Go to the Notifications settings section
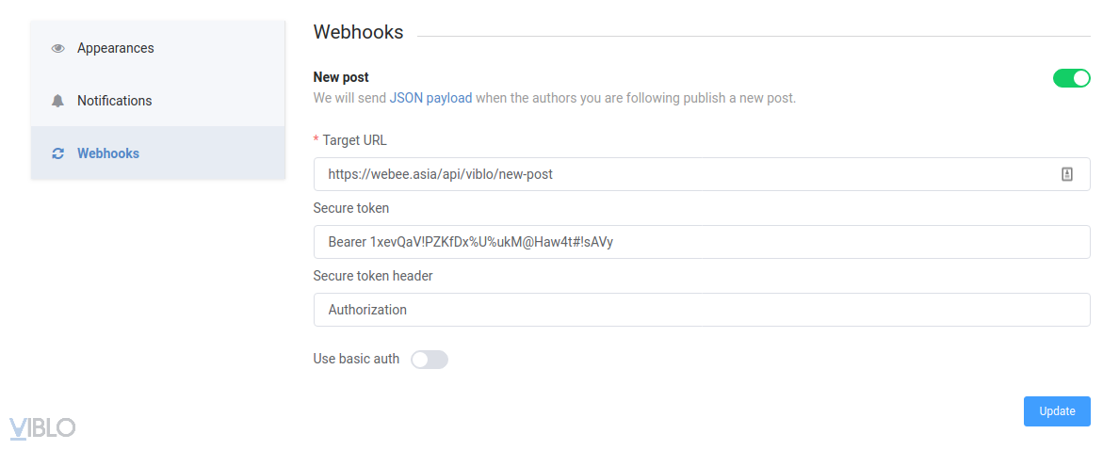The height and width of the screenshot is (450, 1119). tap(114, 101)
